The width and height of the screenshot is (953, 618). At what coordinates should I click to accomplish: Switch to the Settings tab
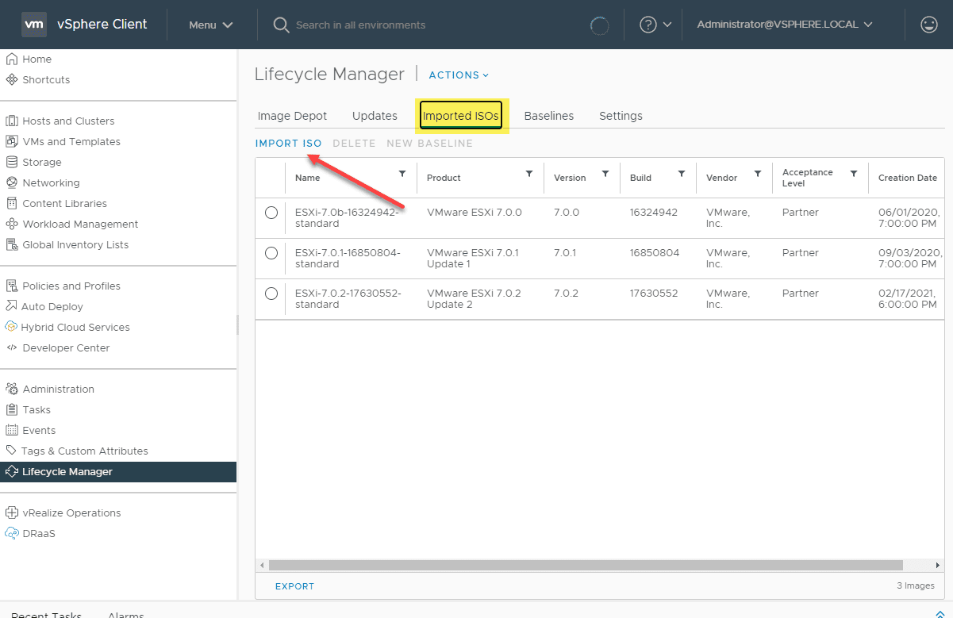[621, 116]
